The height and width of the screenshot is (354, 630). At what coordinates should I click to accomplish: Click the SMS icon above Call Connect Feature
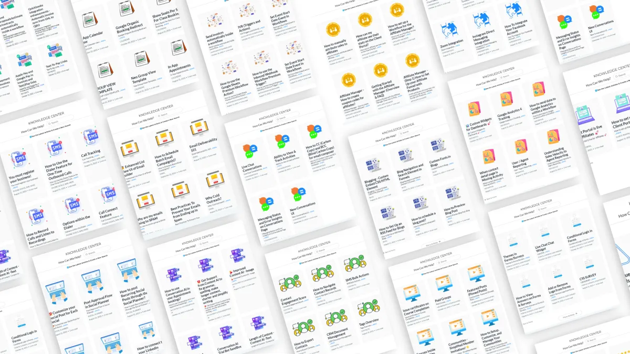pos(108,195)
